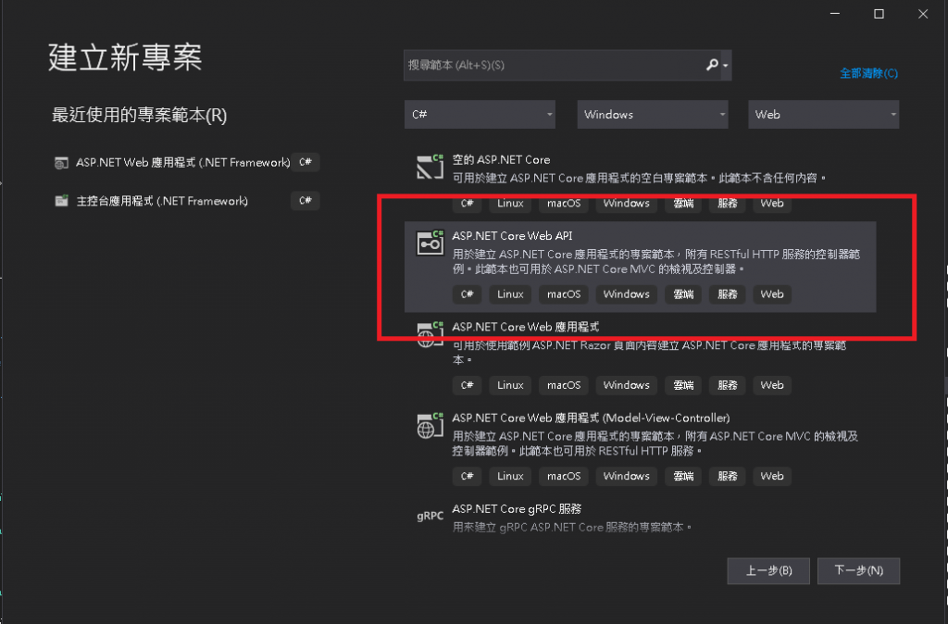Image resolution: width=948 pixels, height=624 pixels.
Task: Click Web API template description text
Action: (656, 261)
